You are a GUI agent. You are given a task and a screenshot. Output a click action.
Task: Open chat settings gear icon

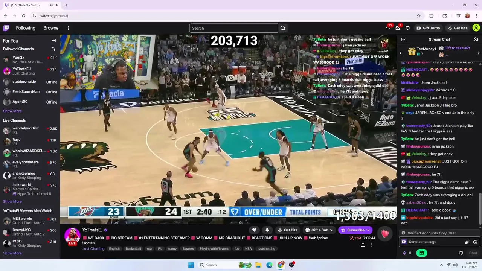click(x=461, y=253)
